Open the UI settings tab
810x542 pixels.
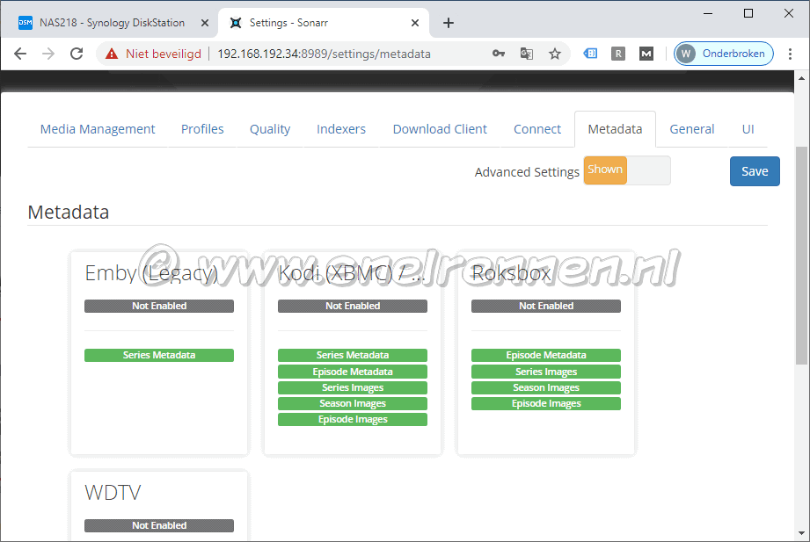(x=748, y=129)
